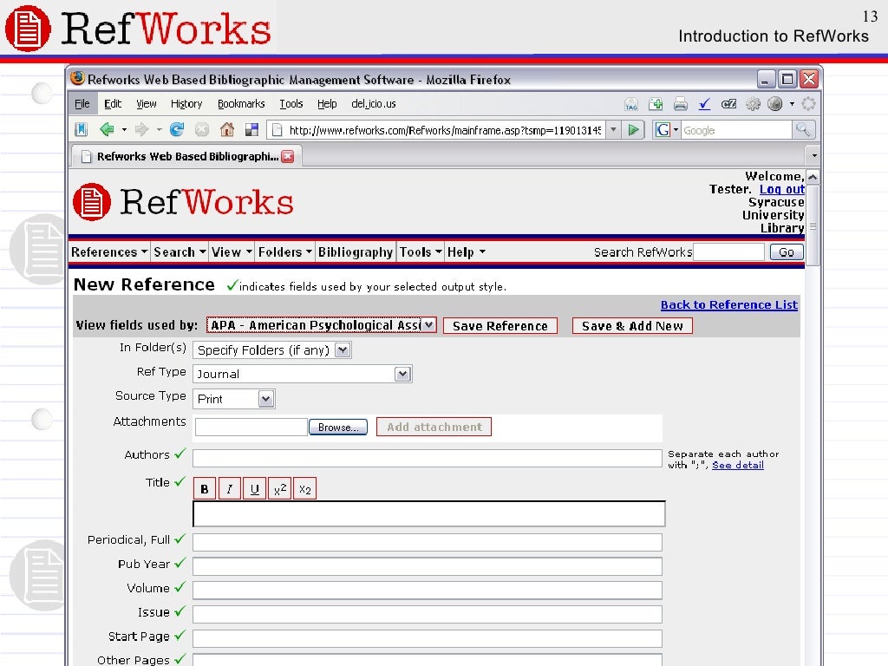Click the Periodical, Full input field
The height and width of the screenshot is (666, 888).
(427, 542)
